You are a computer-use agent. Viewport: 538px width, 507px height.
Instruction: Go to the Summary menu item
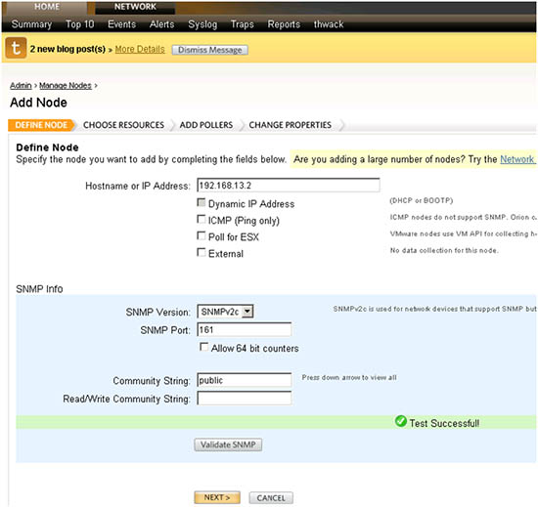[31, 24]
